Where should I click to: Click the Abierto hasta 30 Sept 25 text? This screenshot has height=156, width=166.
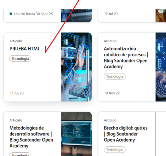[33, 14]
